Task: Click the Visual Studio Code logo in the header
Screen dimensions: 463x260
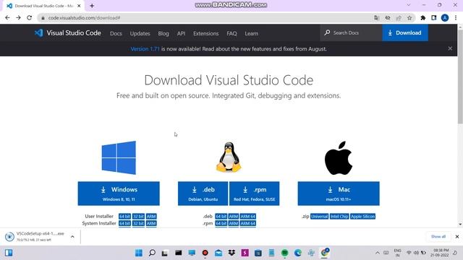Action: [x=67, y=33]
